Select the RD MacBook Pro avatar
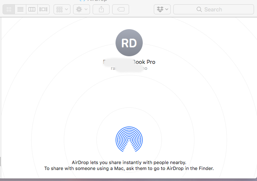 129,43
